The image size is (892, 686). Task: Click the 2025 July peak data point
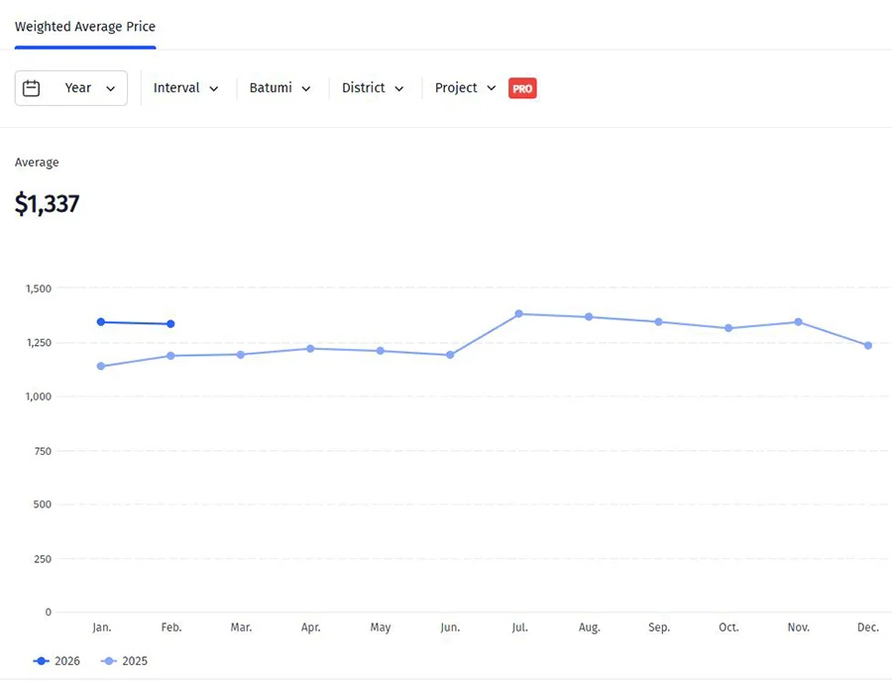[519, 314]
